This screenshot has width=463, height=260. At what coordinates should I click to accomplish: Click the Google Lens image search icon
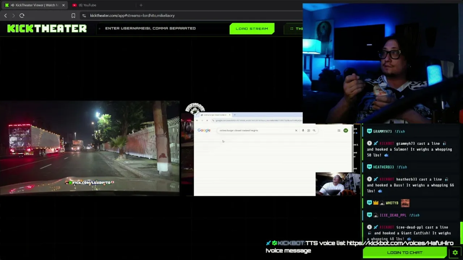tap(309, 130)
